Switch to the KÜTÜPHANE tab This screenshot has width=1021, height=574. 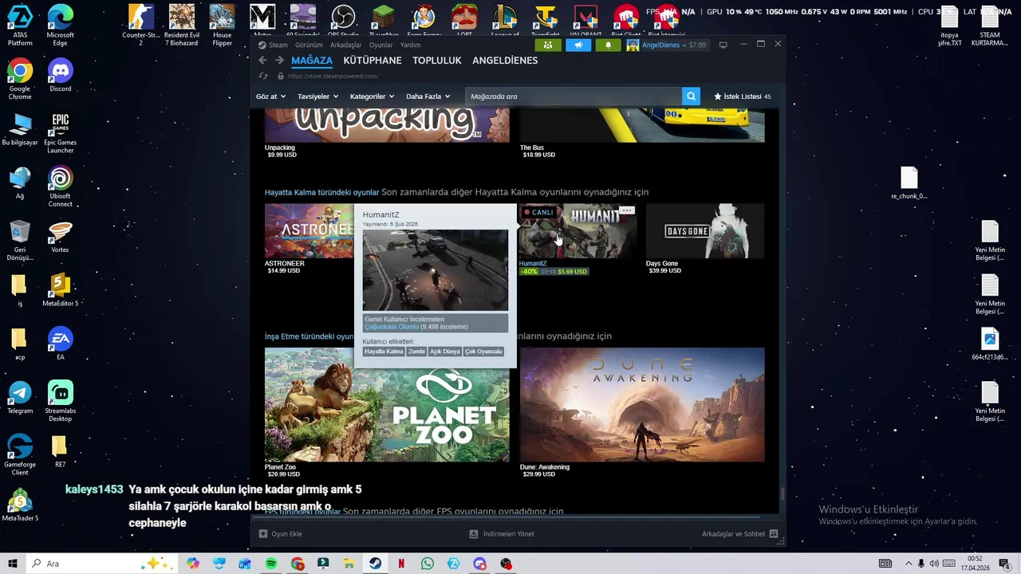coord(373,61)
